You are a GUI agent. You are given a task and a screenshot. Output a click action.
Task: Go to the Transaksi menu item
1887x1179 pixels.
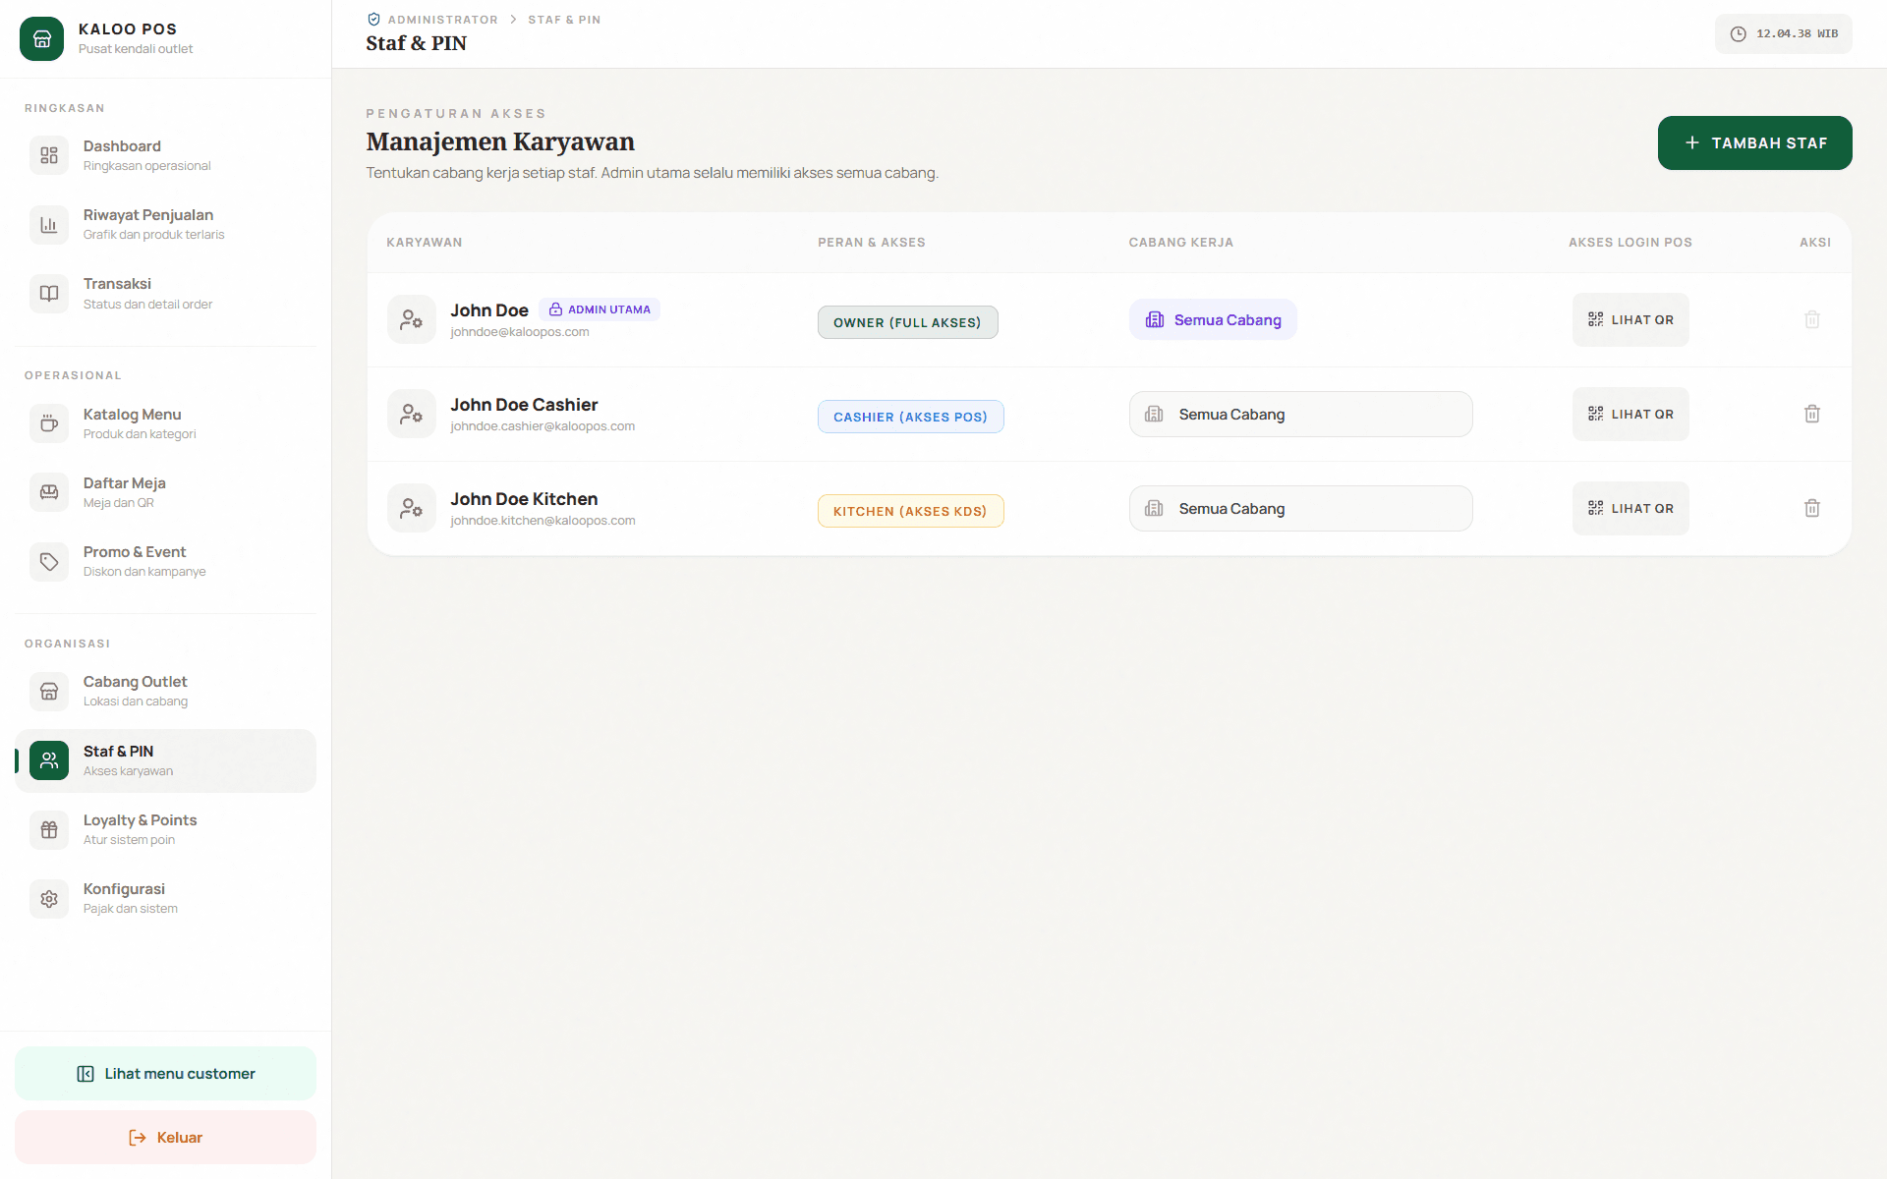pyautogui.click(x=165, y=293)
